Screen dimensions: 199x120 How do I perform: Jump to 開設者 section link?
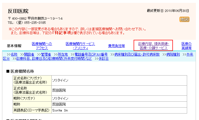pos(29,55)
